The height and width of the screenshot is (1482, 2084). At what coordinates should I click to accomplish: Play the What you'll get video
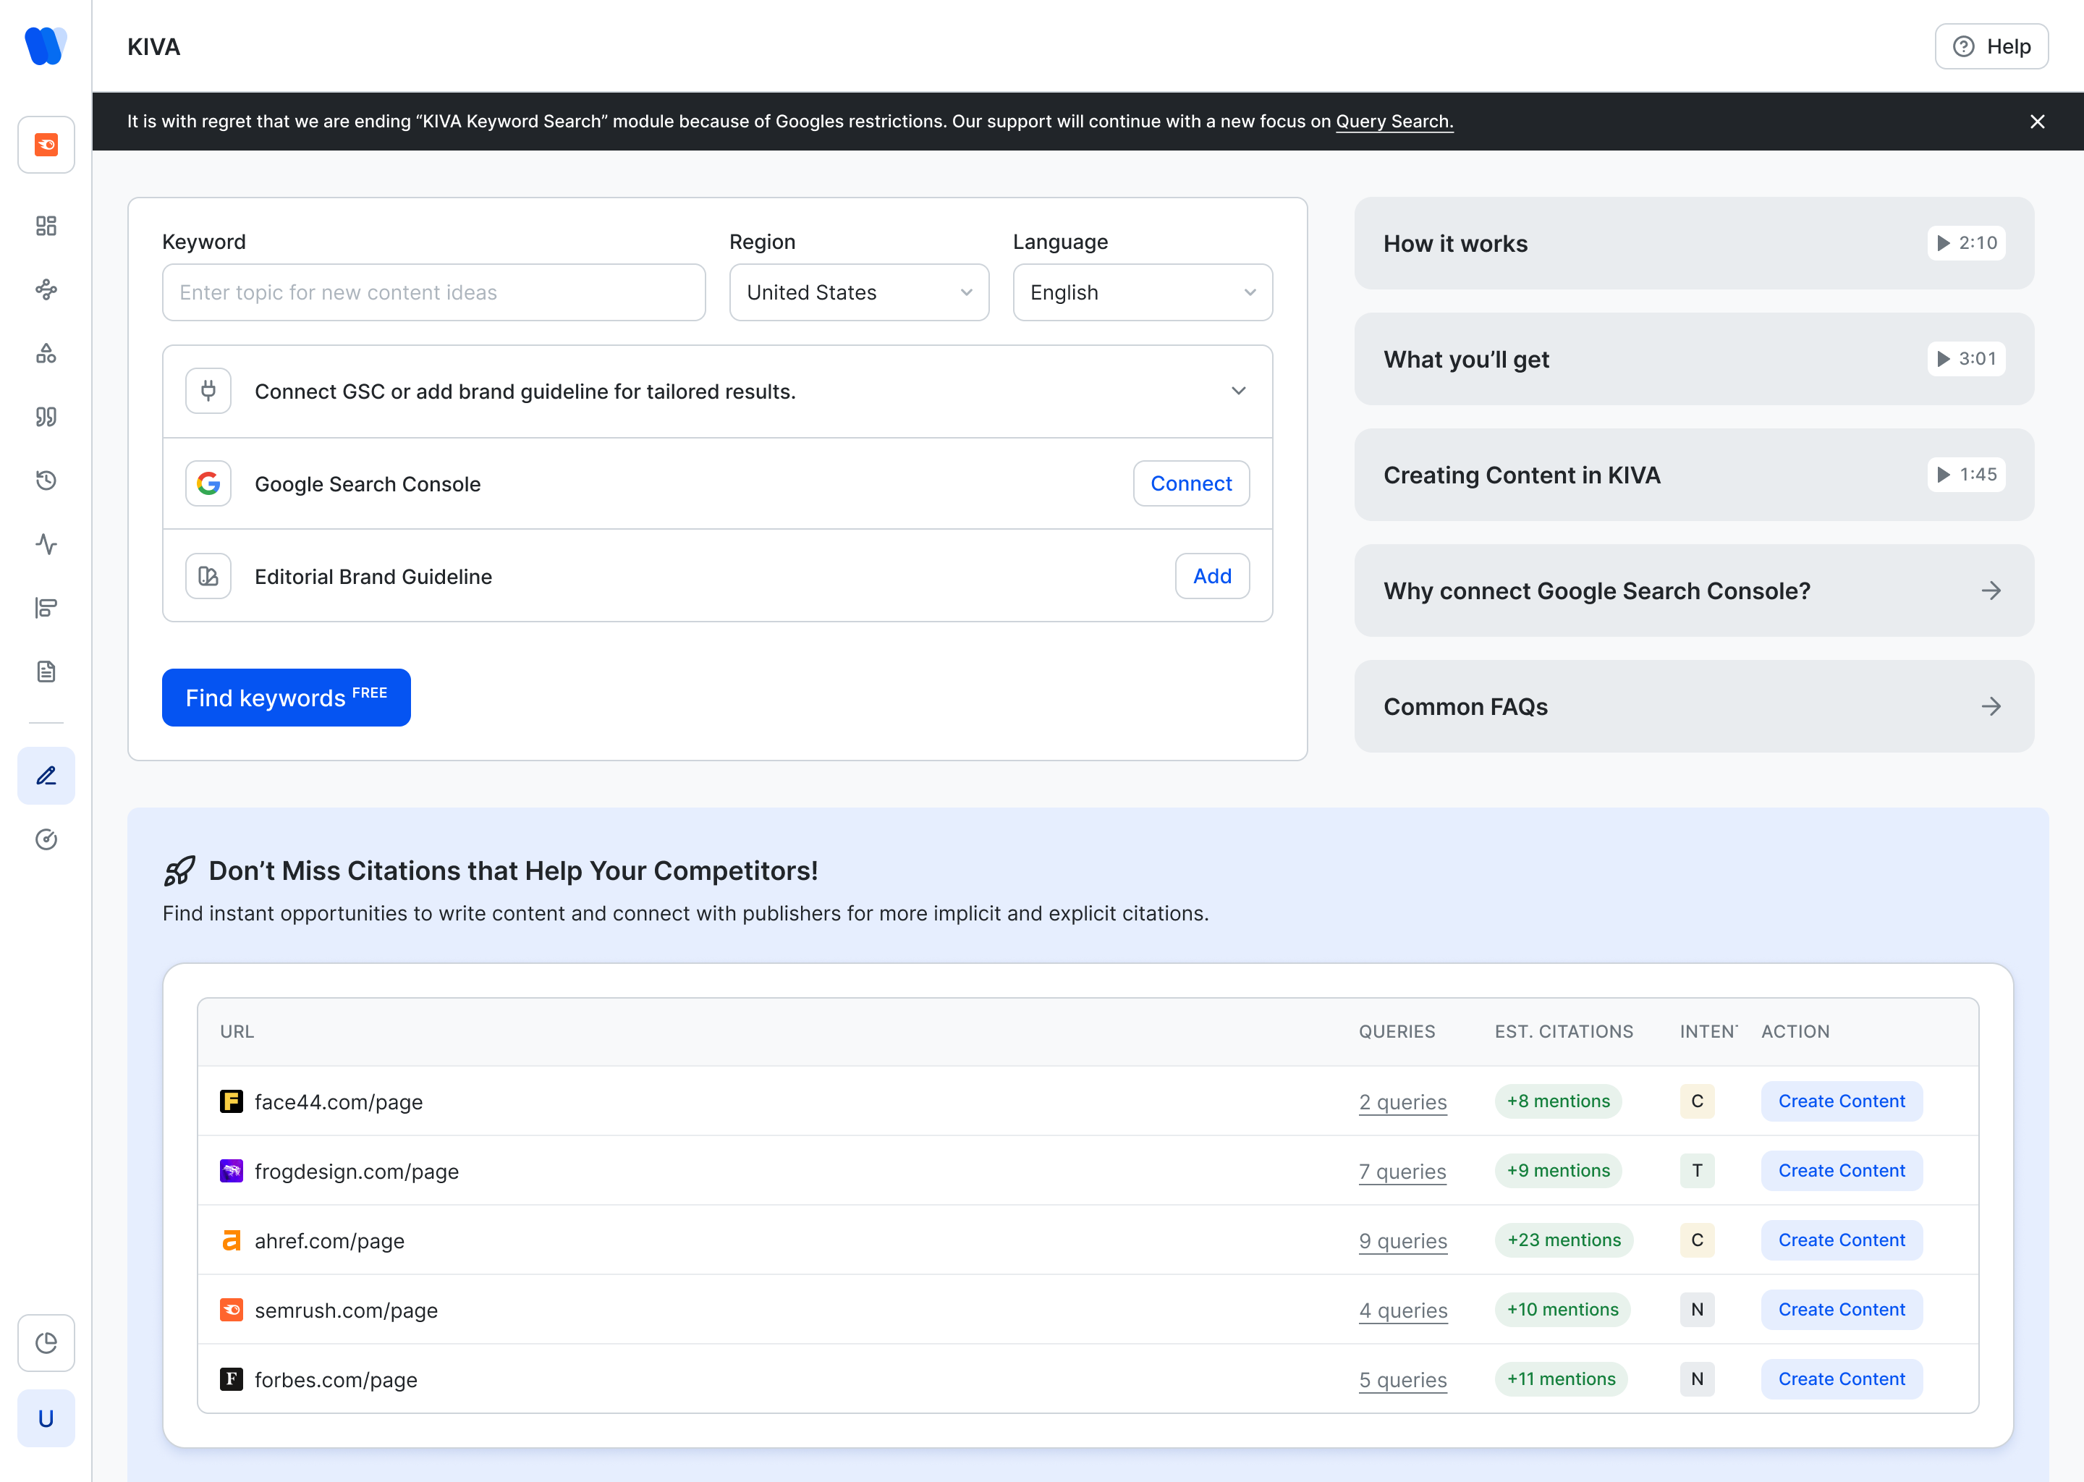tap(1966, 359)
